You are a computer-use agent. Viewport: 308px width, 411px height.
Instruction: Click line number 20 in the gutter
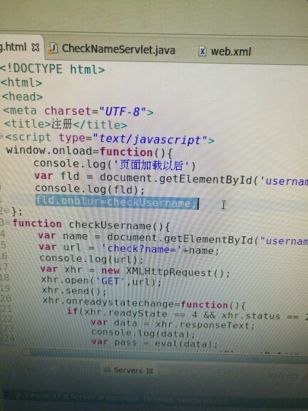pos(6,298)
